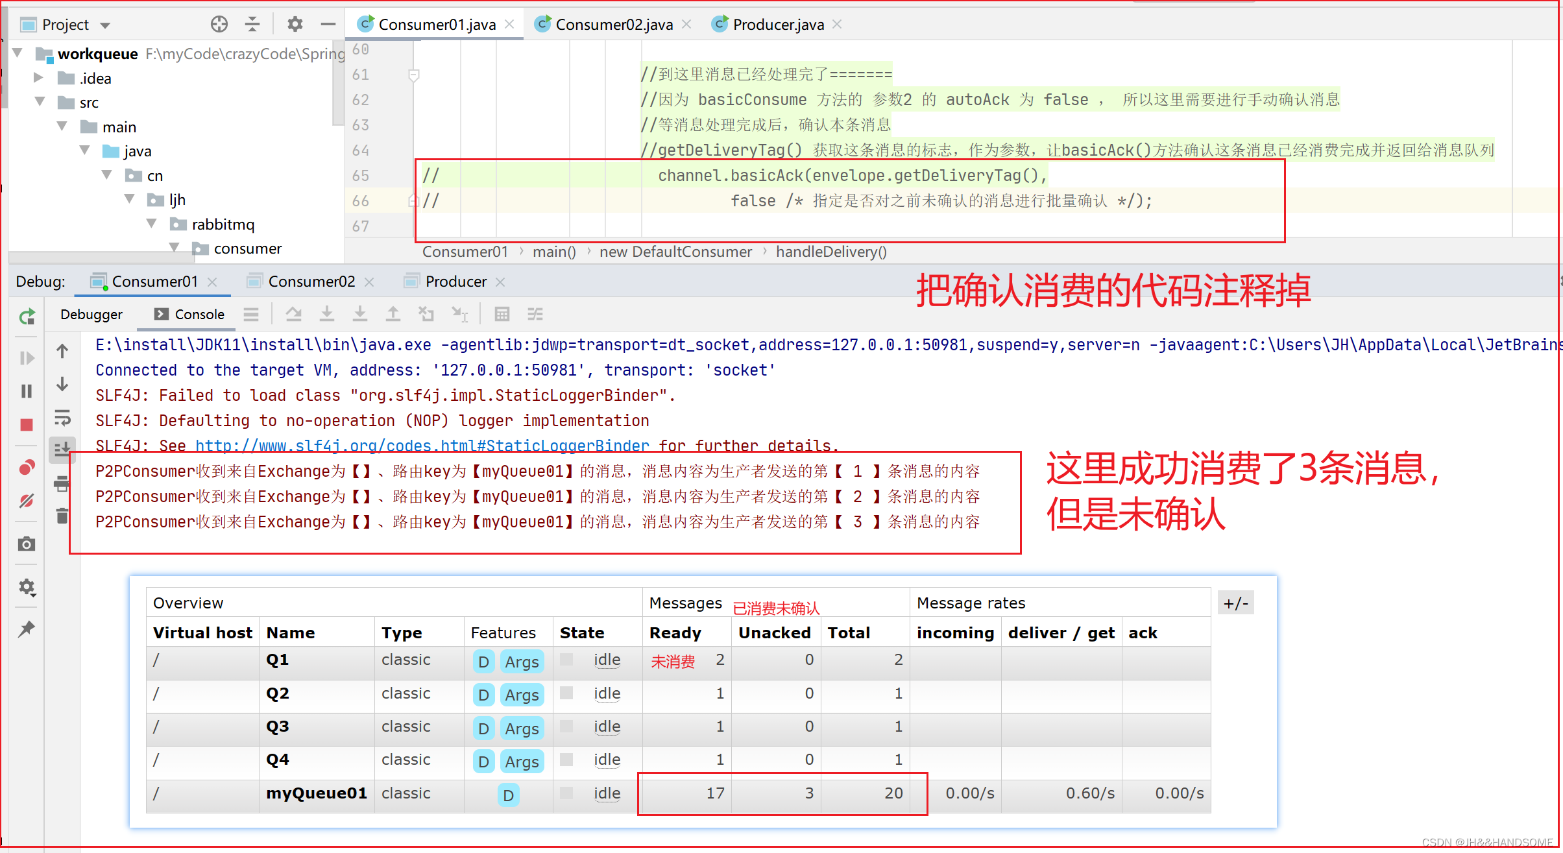The image size is (1563, 853).
Task: Click the Unacked column header
Action: click(775, 633)
